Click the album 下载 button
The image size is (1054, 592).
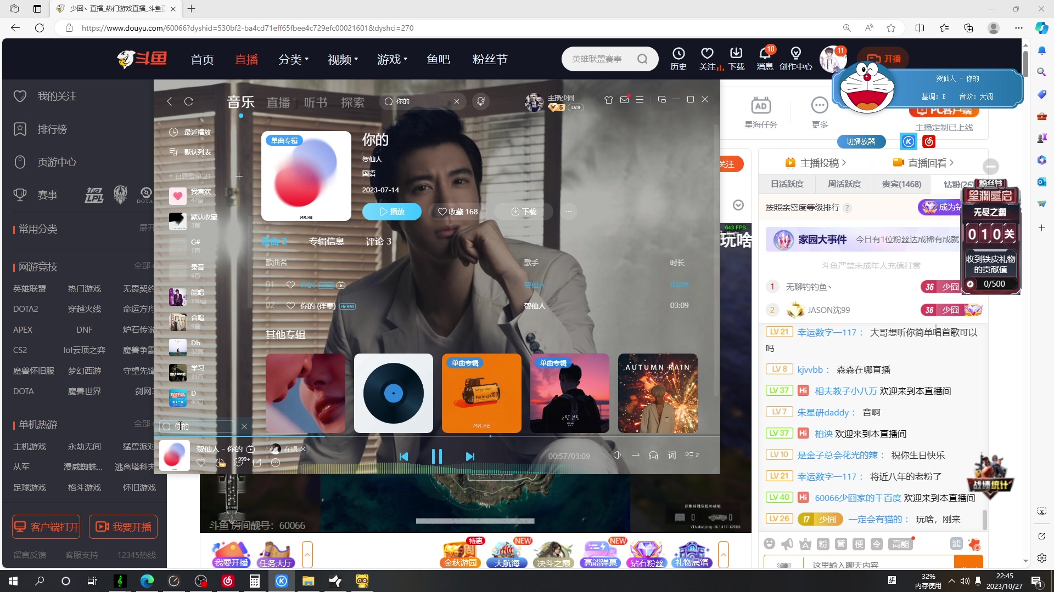524,212
